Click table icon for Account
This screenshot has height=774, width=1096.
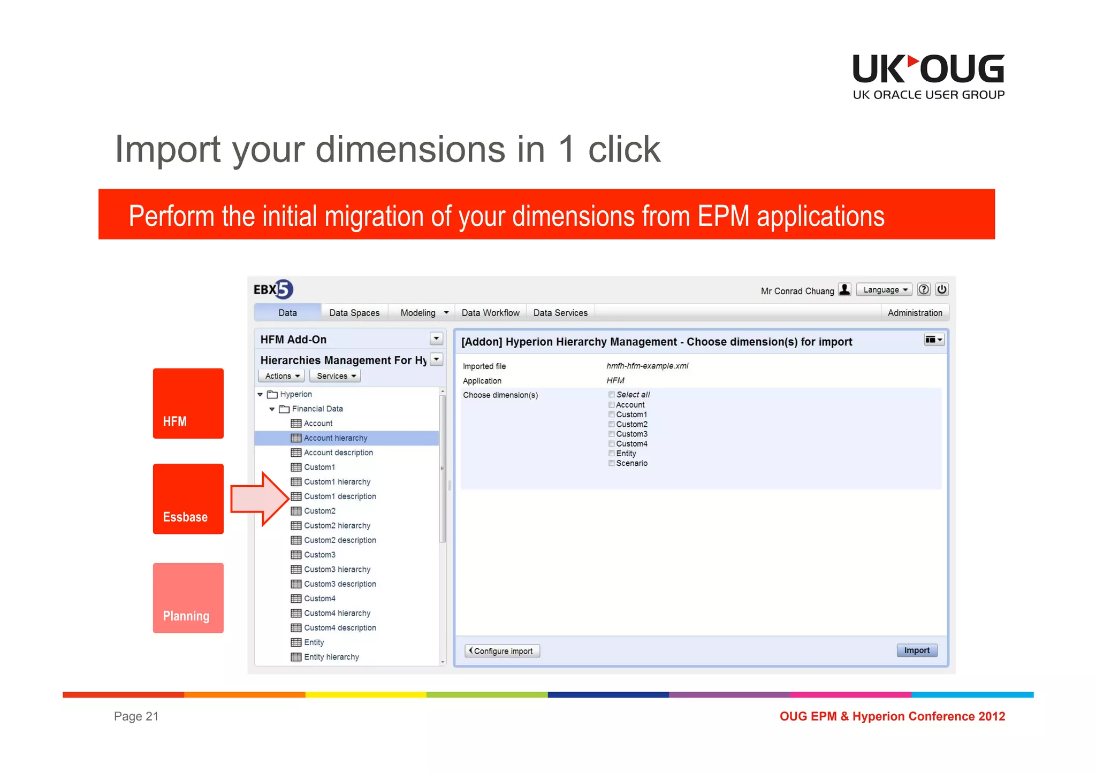296,424
